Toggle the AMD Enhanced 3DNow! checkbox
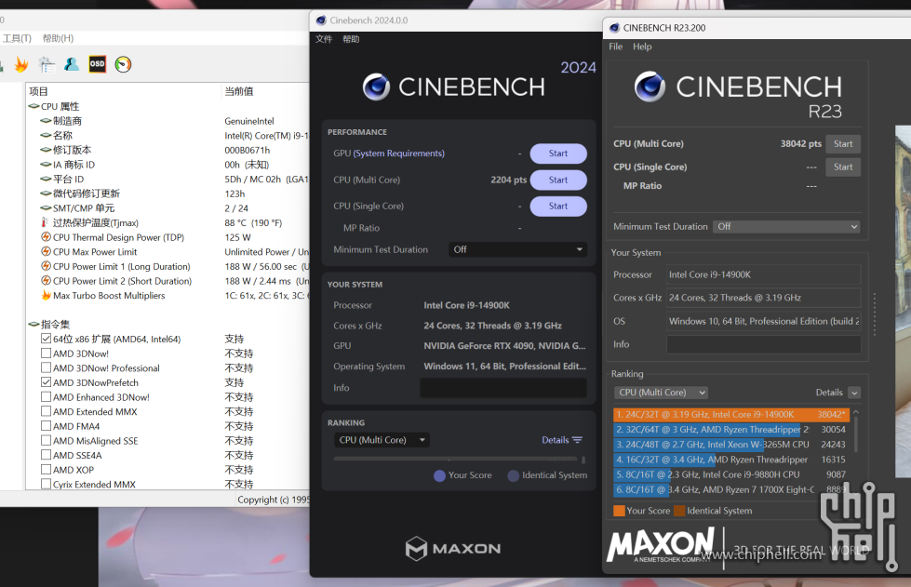This screenshot has width=911, height=587. point(46,396)
